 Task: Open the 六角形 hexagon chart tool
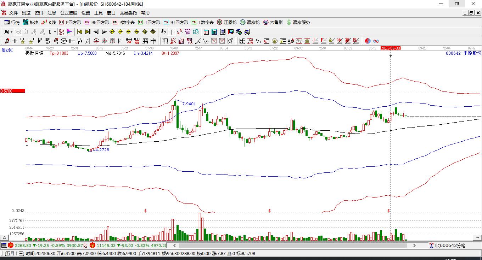[x=273, y=22]
